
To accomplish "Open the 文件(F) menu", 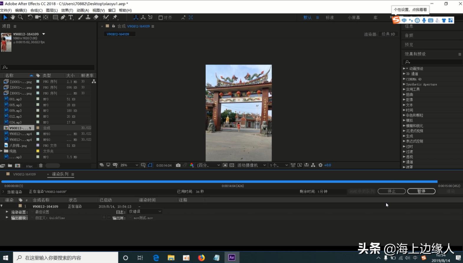I will (6, 10).
